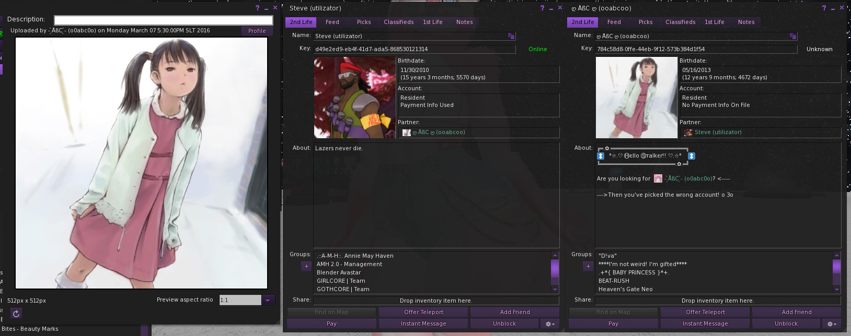
Task: Click the Profile button in the texture preview
Action: click(x=257, y=31)
